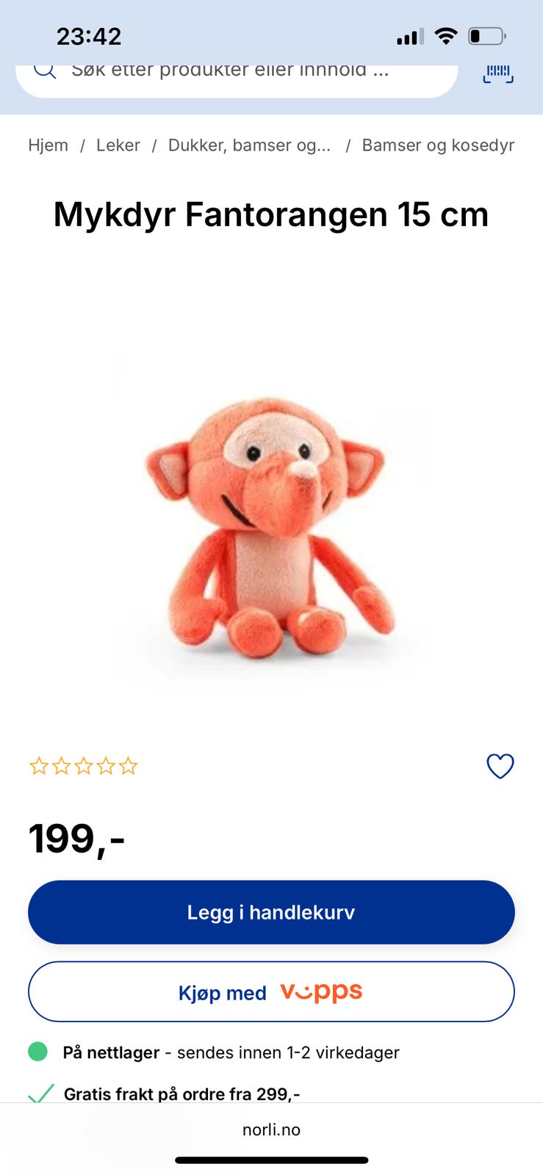Click Kjøp med Vipps button
Viewport: 543px width, 1175px height.
point(271,991)
